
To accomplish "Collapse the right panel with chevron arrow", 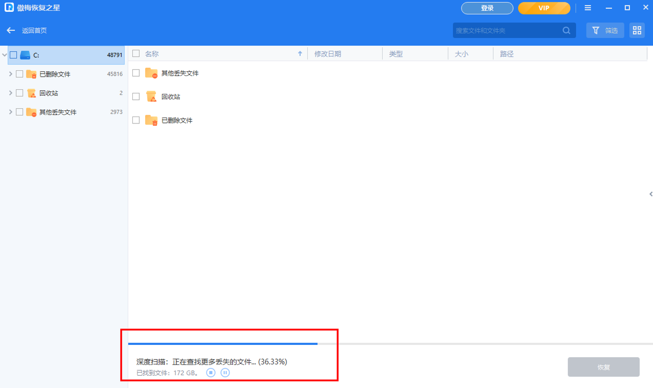I will [650, 194].
